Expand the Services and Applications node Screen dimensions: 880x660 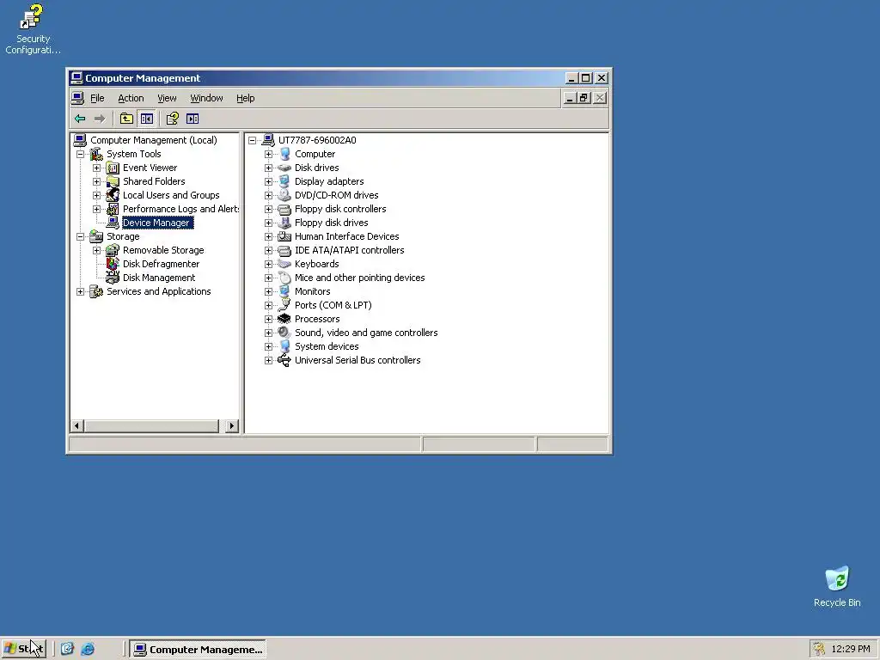(x=80, y=291)
